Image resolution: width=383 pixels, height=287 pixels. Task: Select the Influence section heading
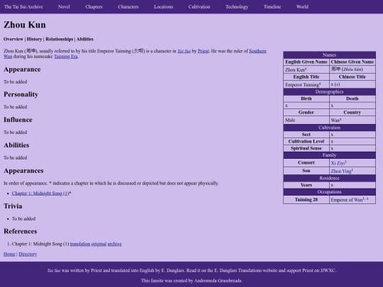click(x=18, y=120)
